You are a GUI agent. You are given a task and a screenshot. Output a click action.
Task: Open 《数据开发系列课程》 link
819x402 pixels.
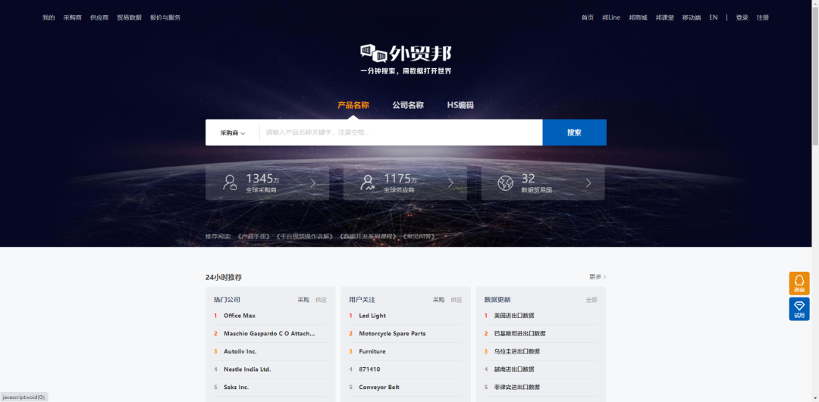point(369,236)
